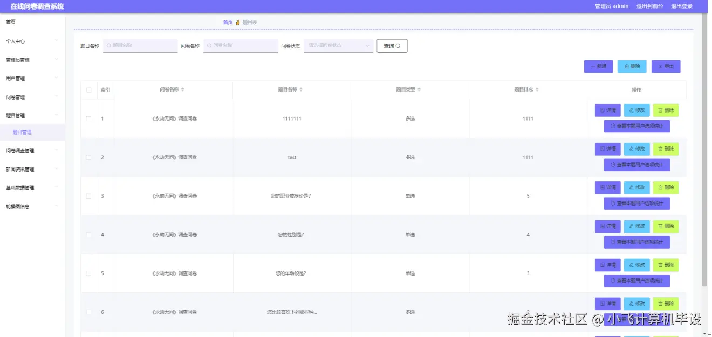Open 详情 for 您的职业或身份是? row
The height and width of the screenshot is (337, 712).
608,188
